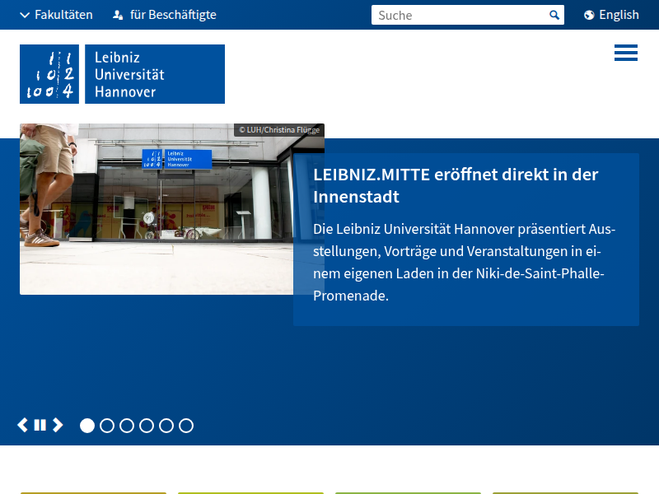Screen dimensions: 659x494
Task: Expand the Fakultäten dropdown
Action: point(56,15)
